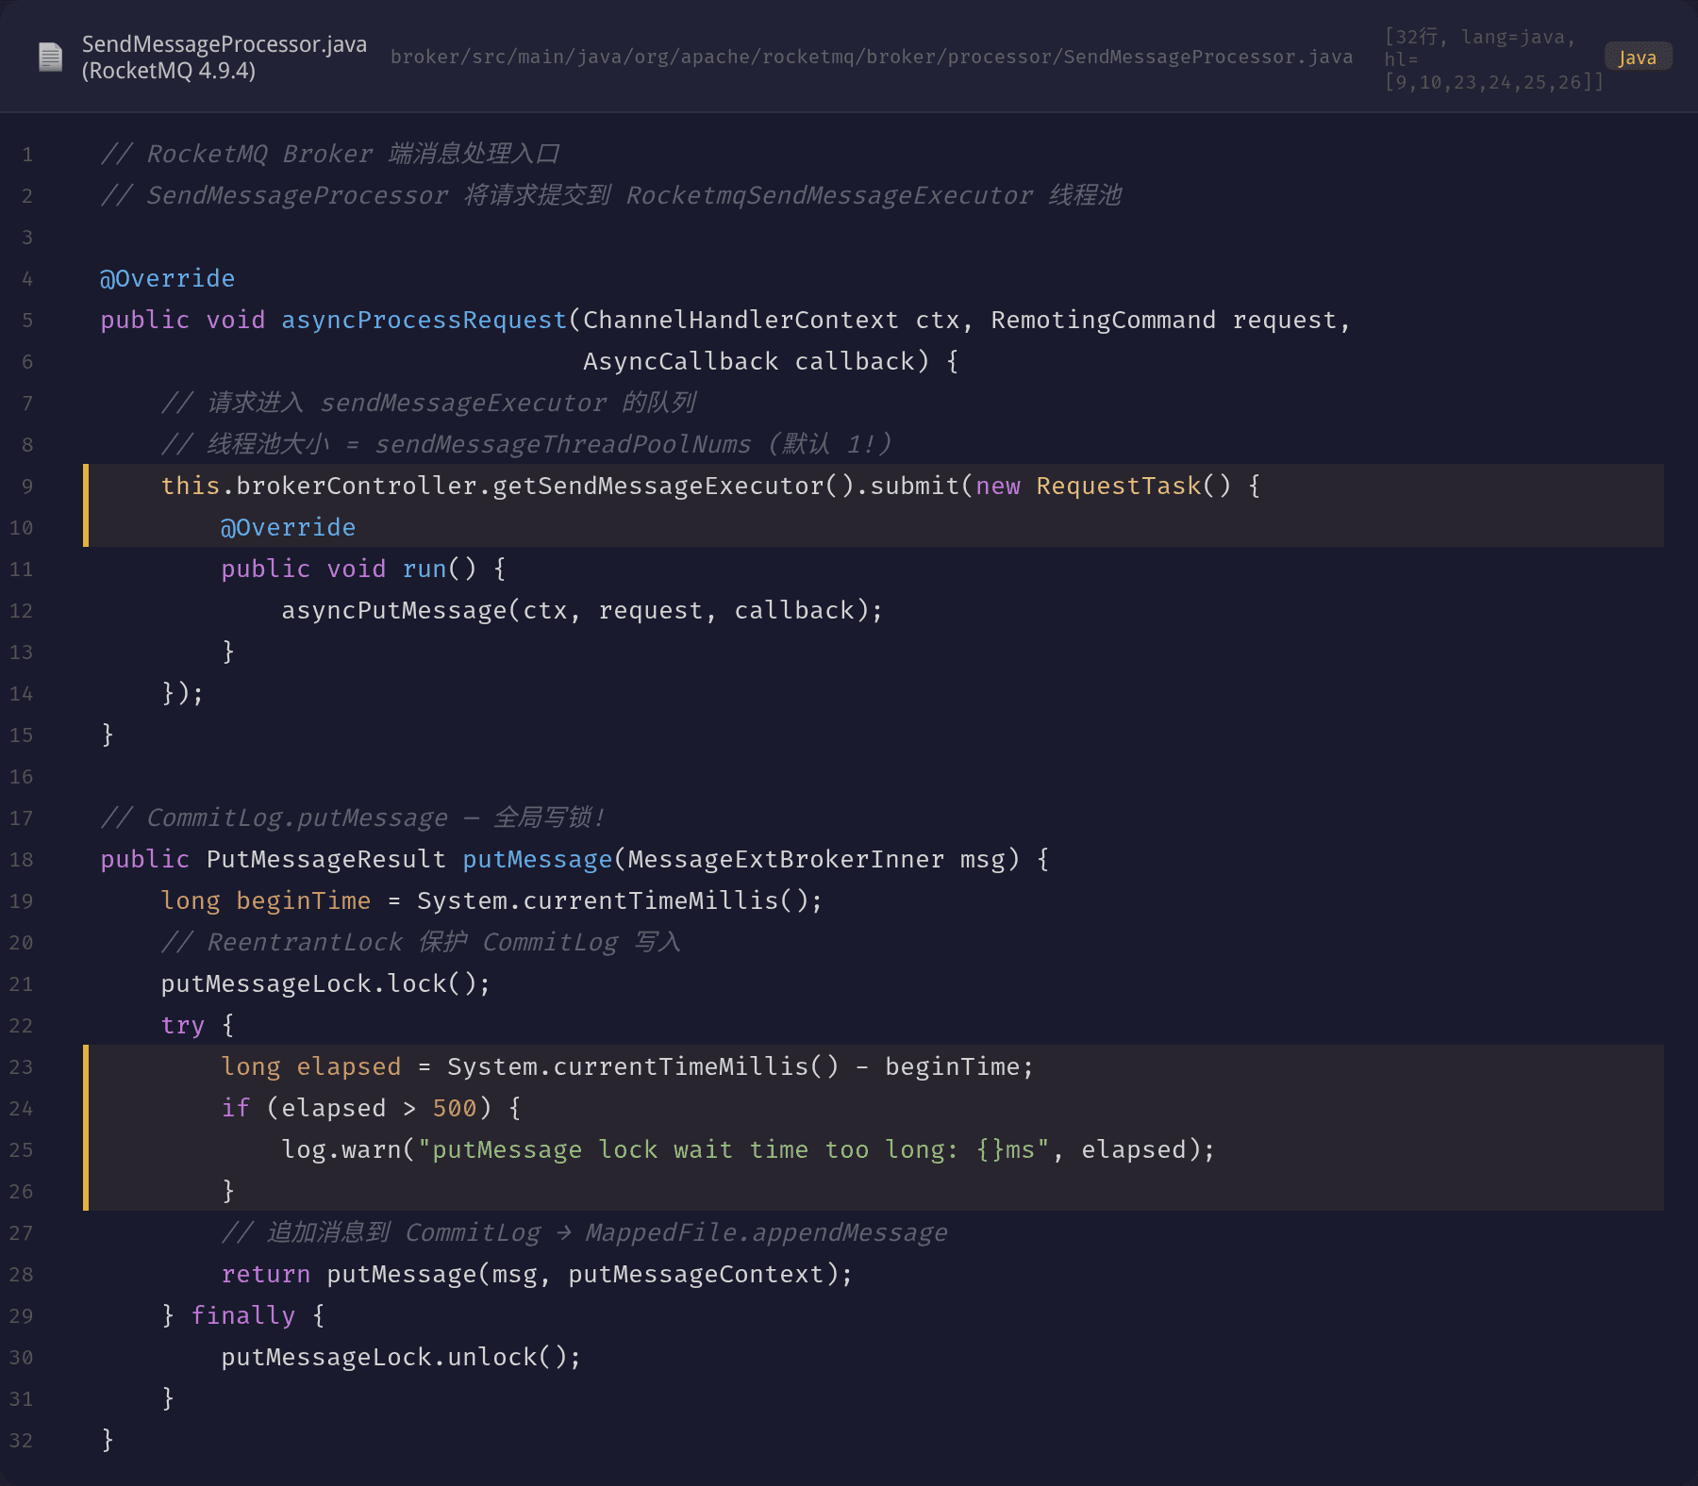Click the try keyword on line 22
This screenshot has height=1486, width=1698.
coord(183,1026)
